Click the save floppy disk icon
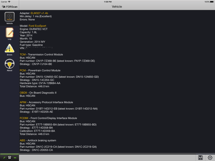Screen dimensions: 215x161 tap(200, 157)
